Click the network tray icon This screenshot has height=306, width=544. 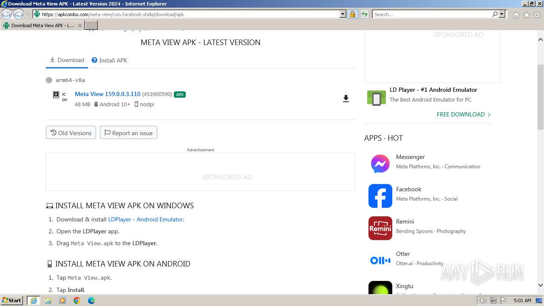[493, 300]
